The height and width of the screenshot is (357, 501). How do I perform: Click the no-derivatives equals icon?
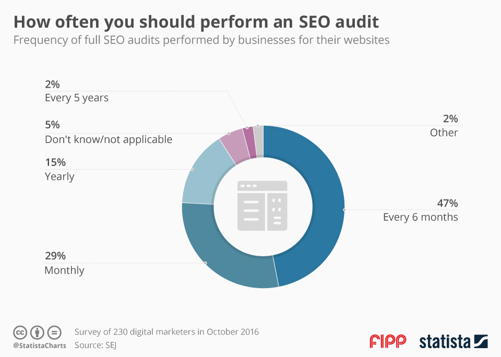click(x=54, y=332)
